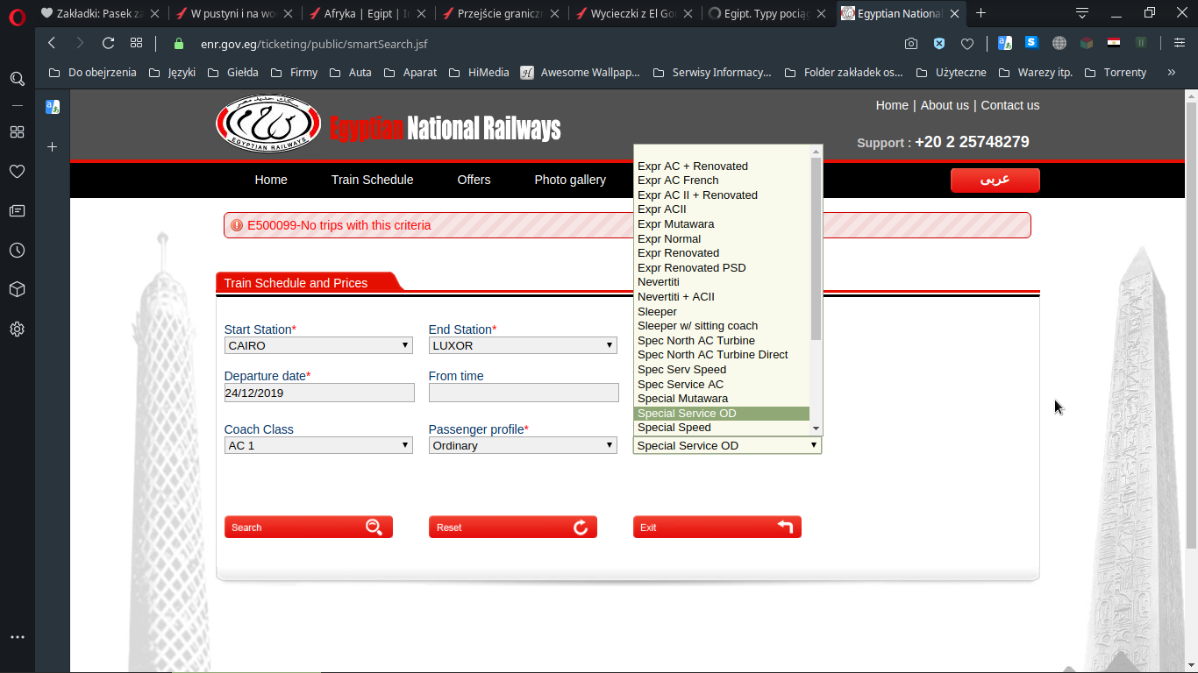The height and width of the screenshot is (673, 1198).
Task: Open Speed Dial from the sidebar grid icon
Action: (17, 131)
